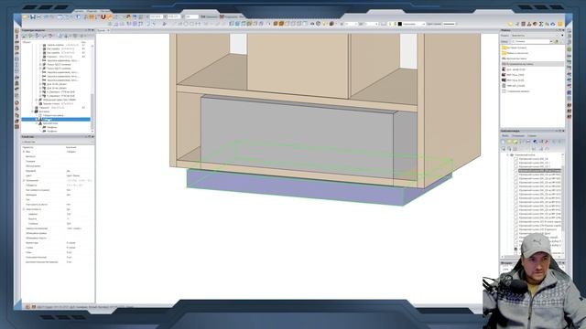Toggle the red U-shaped magnet snap icon
The height and width of the screenshot is (329, 586).
click(x=103, y=17)
